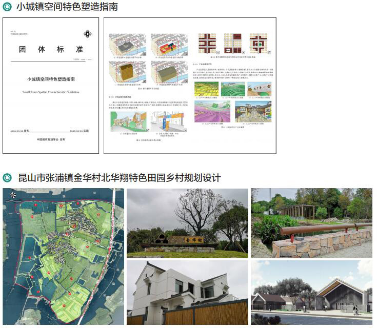Screen dimensions: 377x330
Task: Open the village entrance tree photo
Action: (x=187, y=223)
